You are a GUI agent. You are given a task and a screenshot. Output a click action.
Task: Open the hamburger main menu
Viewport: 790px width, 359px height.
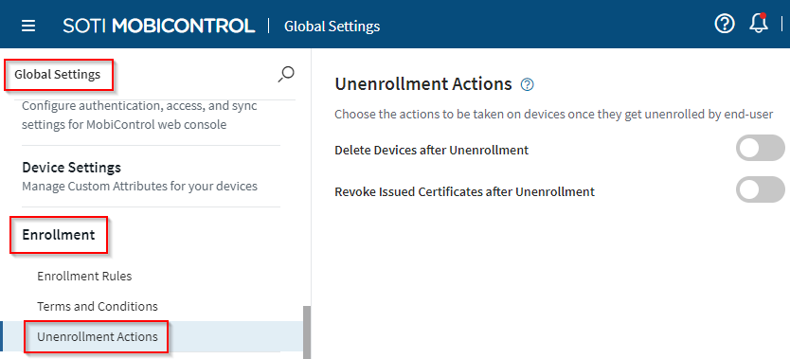[x=28, y=26]
